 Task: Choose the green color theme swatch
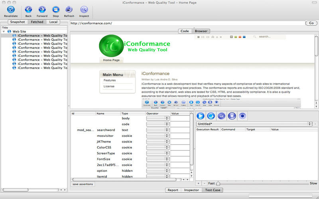point(236,37)
